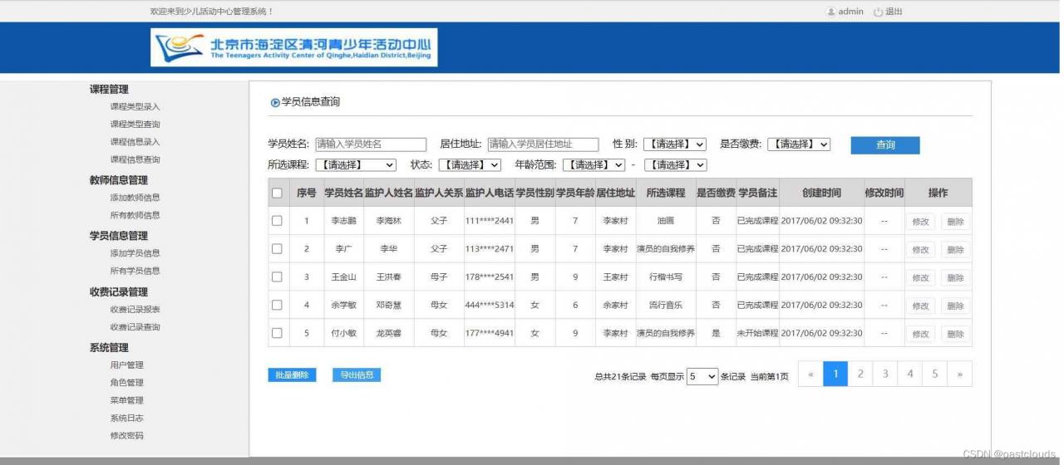Open the 每页显示 records dropdown
The width and height of the screenshot is (1064, 465).
point(702,376)
